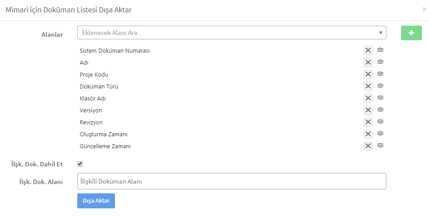The height and width of the screenshot is (219, 429).
Task: Open the Eklenecek Alanı Ara dropdown arrow
Action: [381, 33]
